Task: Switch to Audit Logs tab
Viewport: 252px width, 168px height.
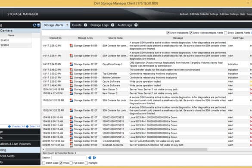Action: 125,25
